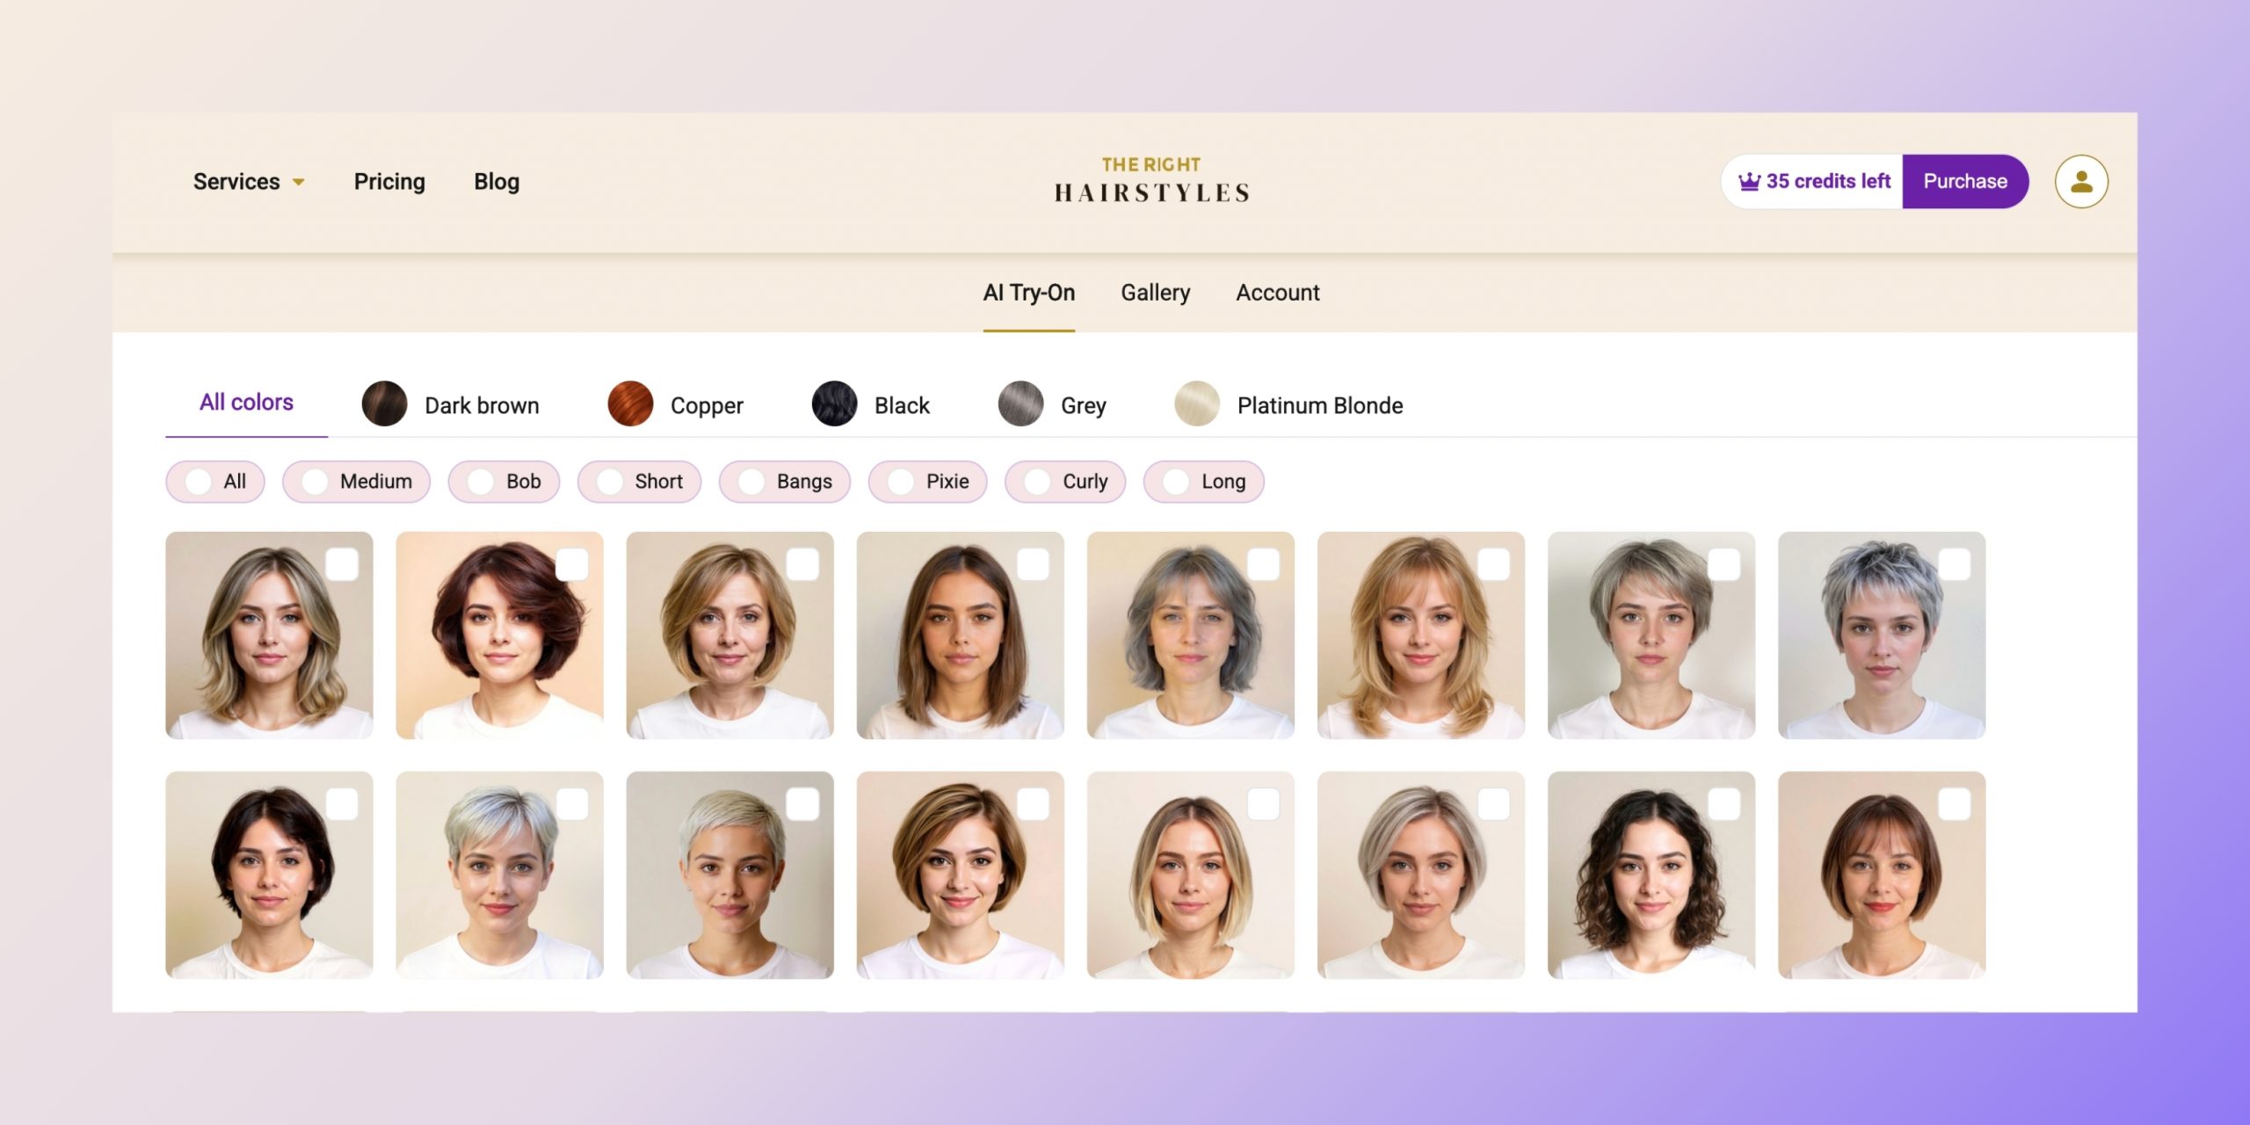Select the Black hair color

(833, 405)
